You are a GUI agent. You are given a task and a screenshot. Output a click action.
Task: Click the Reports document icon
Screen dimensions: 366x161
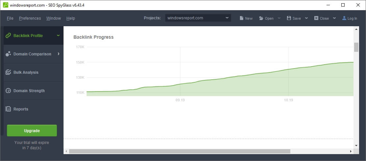[x=8, y=109]
